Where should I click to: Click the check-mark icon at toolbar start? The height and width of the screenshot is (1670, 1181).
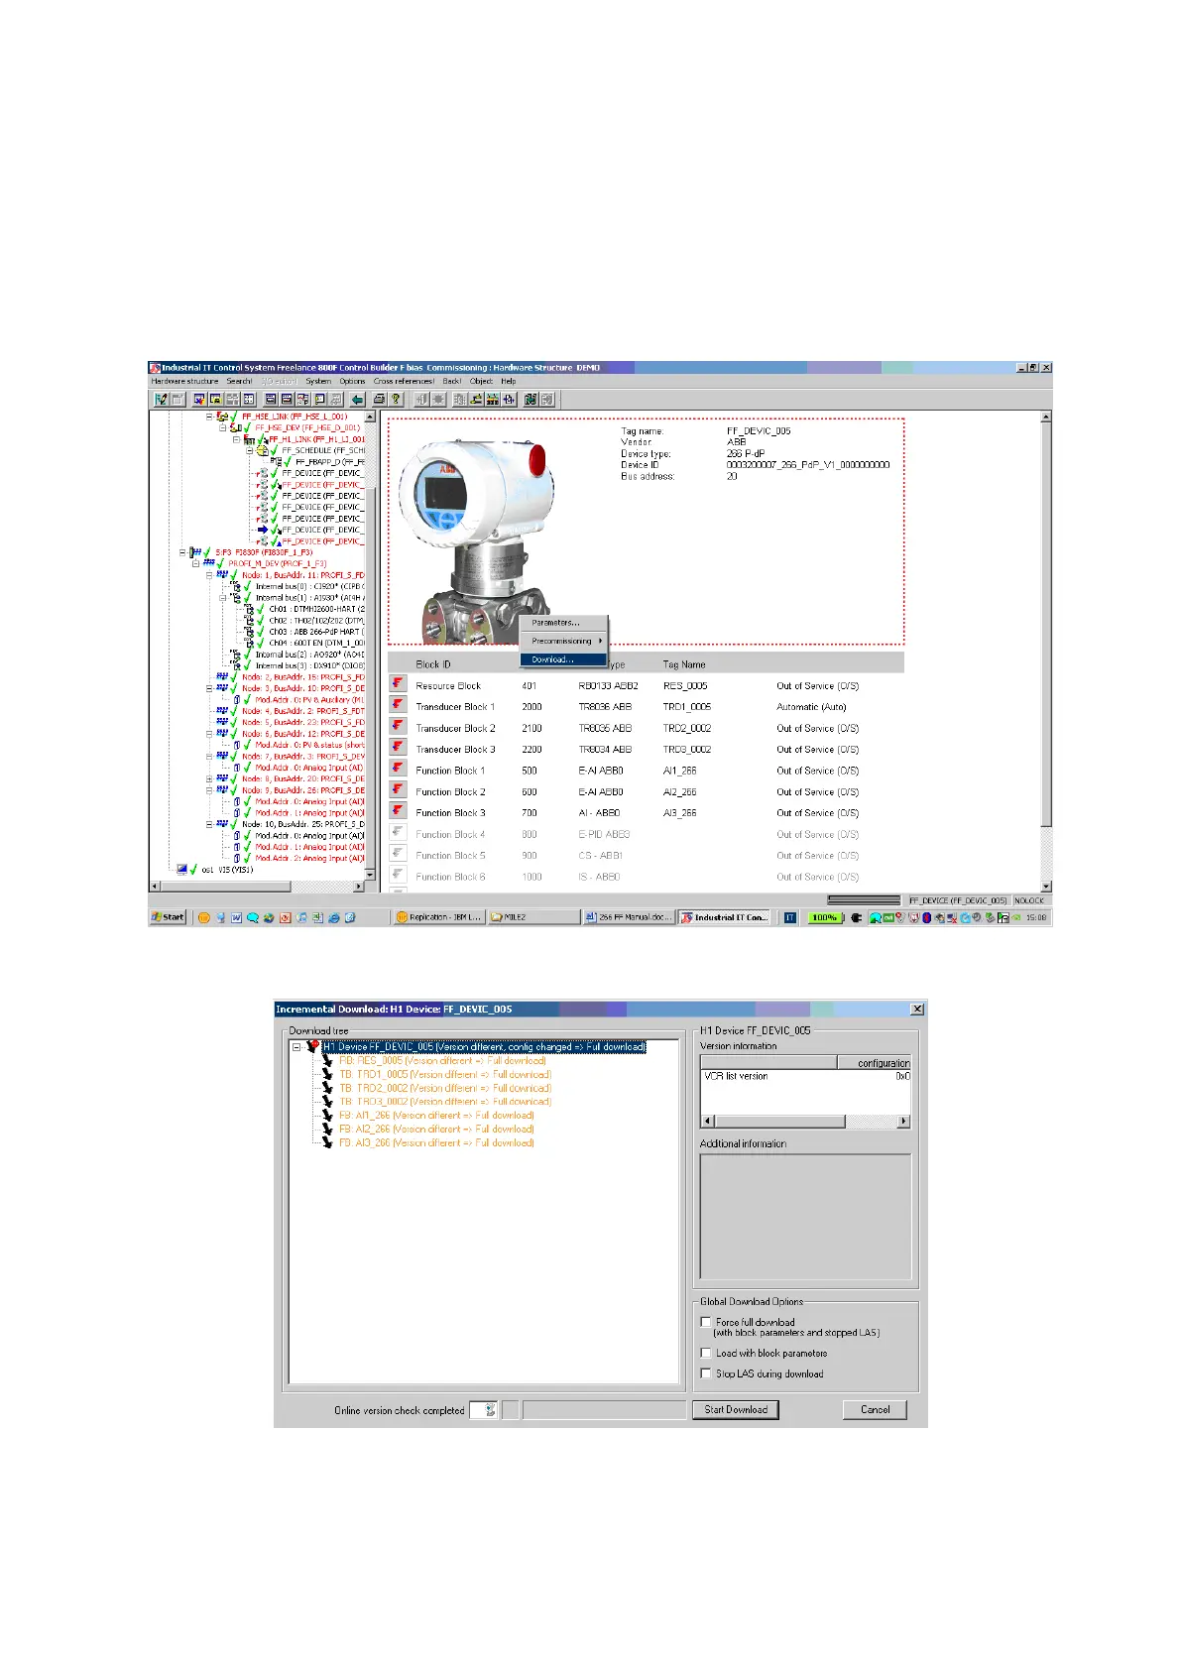pyautogui.click(x=162, y=400)
